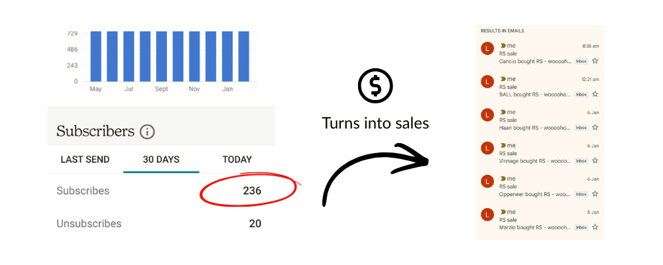Viewport: 663px width, 265px height.
Task: Open the TODAY tab
Action: pyautogui.click(x=237, y=160)
